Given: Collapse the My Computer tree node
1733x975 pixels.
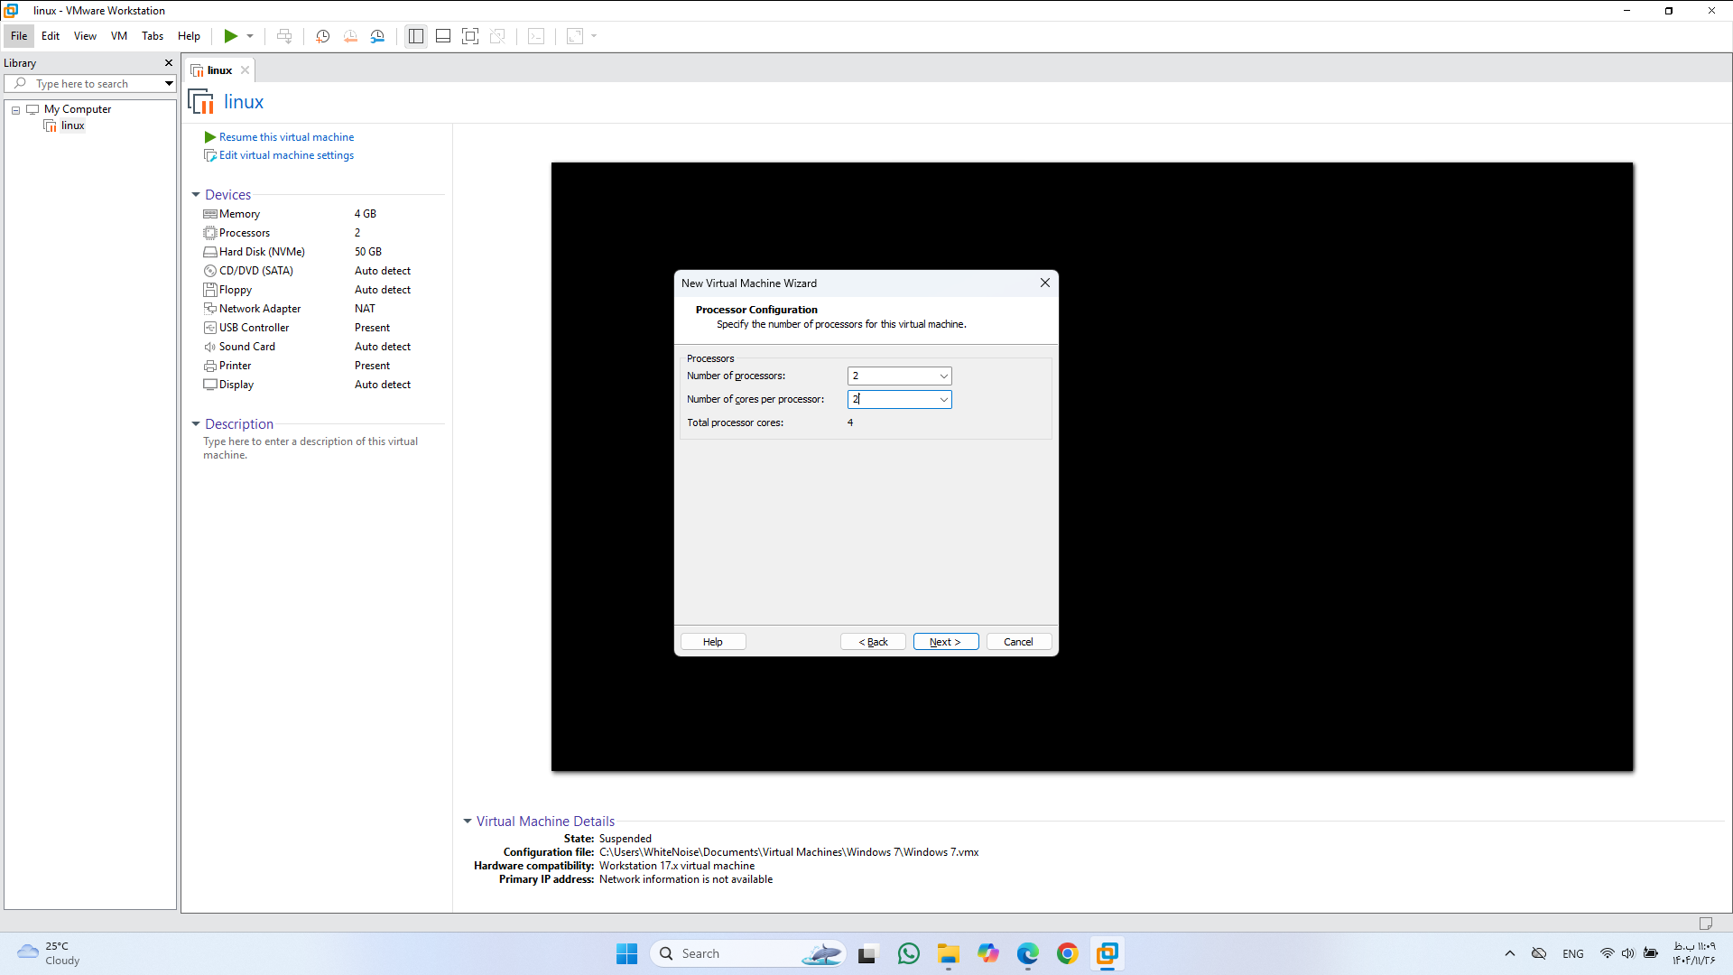Looking at the screenshot, I should tap(15, 110).
